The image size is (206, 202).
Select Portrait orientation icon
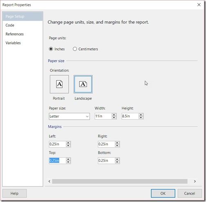point(59,84)
